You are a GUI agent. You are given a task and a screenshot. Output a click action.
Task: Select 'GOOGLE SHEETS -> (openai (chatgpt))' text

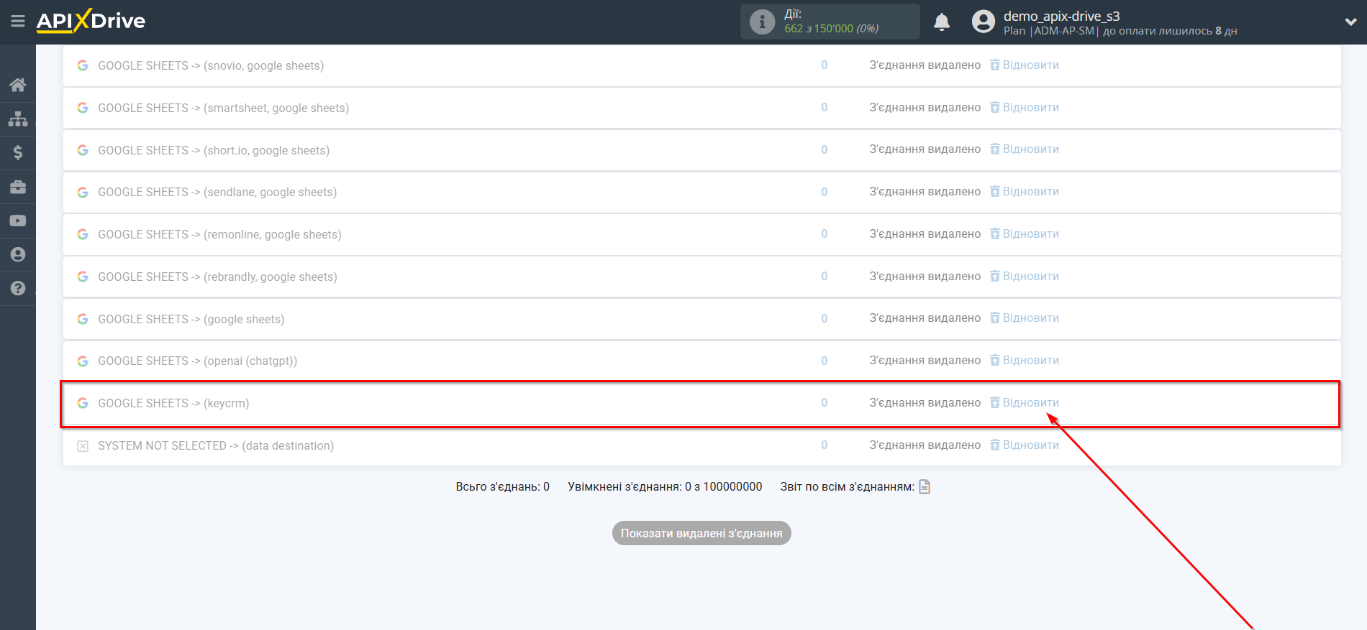(198, 361)
